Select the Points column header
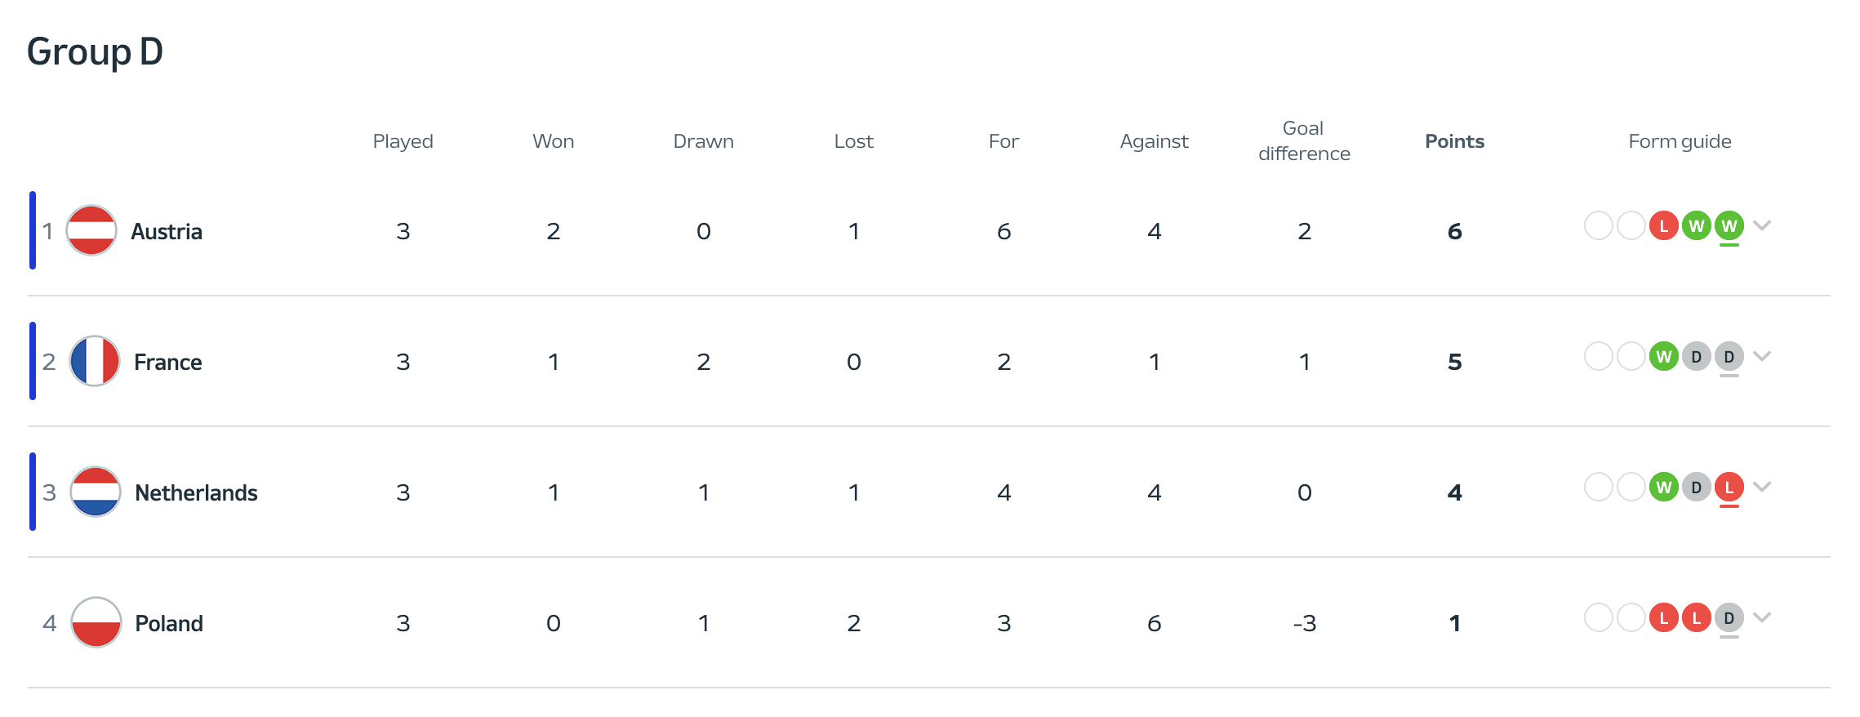This screenshot has width=1860, height=717. [x=1454, y=141]
